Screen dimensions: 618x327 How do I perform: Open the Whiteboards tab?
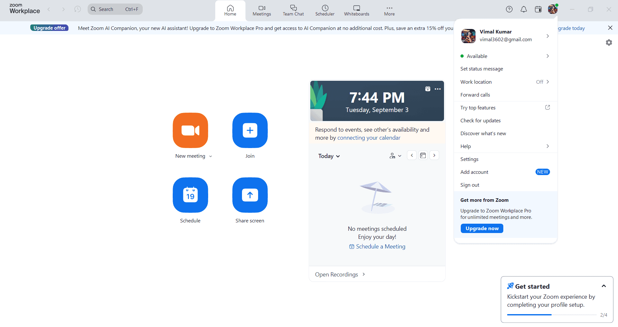tap(356, 10)
